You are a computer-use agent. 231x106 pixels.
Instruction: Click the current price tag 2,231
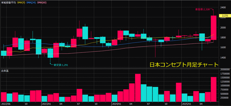225,16
